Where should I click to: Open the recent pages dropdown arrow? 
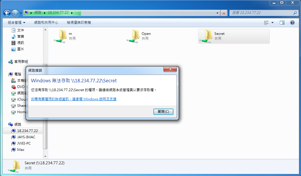21,13
